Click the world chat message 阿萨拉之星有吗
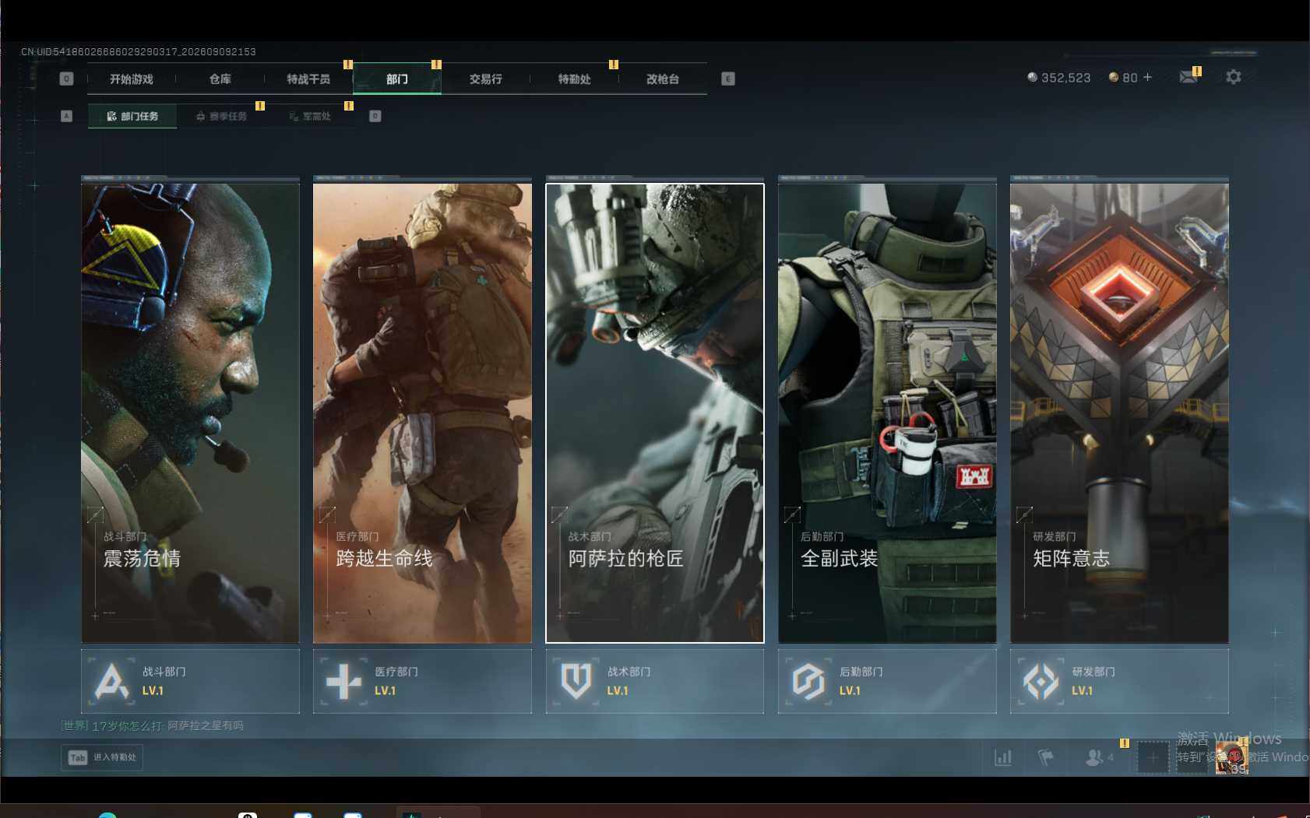 [206, 725]
